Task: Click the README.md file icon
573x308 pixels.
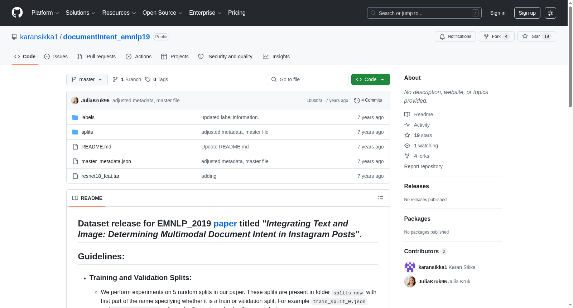Action: pyautogui.click(x=75, y=147)
